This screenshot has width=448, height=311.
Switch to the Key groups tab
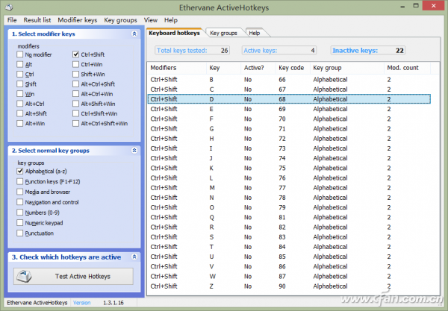(223, 33)
